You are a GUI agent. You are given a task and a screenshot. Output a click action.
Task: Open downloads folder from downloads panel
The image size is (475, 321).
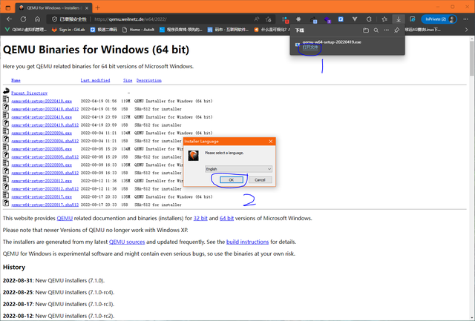(366, 30)
